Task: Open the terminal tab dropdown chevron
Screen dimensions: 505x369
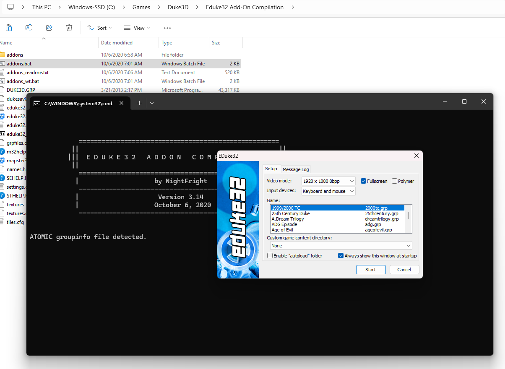Action: point(152,103)
